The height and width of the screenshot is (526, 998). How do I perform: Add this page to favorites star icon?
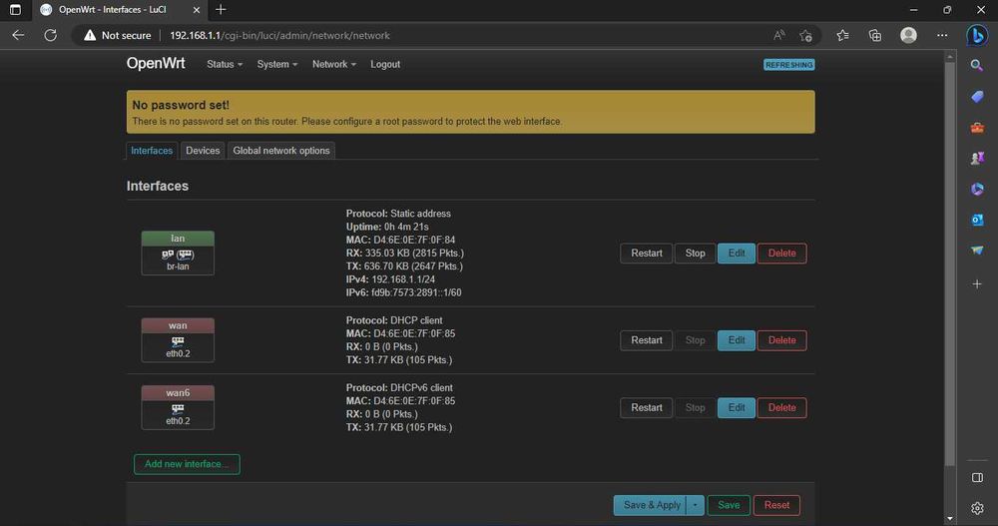805,35
